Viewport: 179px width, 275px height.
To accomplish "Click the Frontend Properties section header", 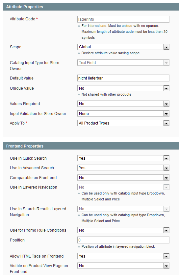I will [91, 146].
